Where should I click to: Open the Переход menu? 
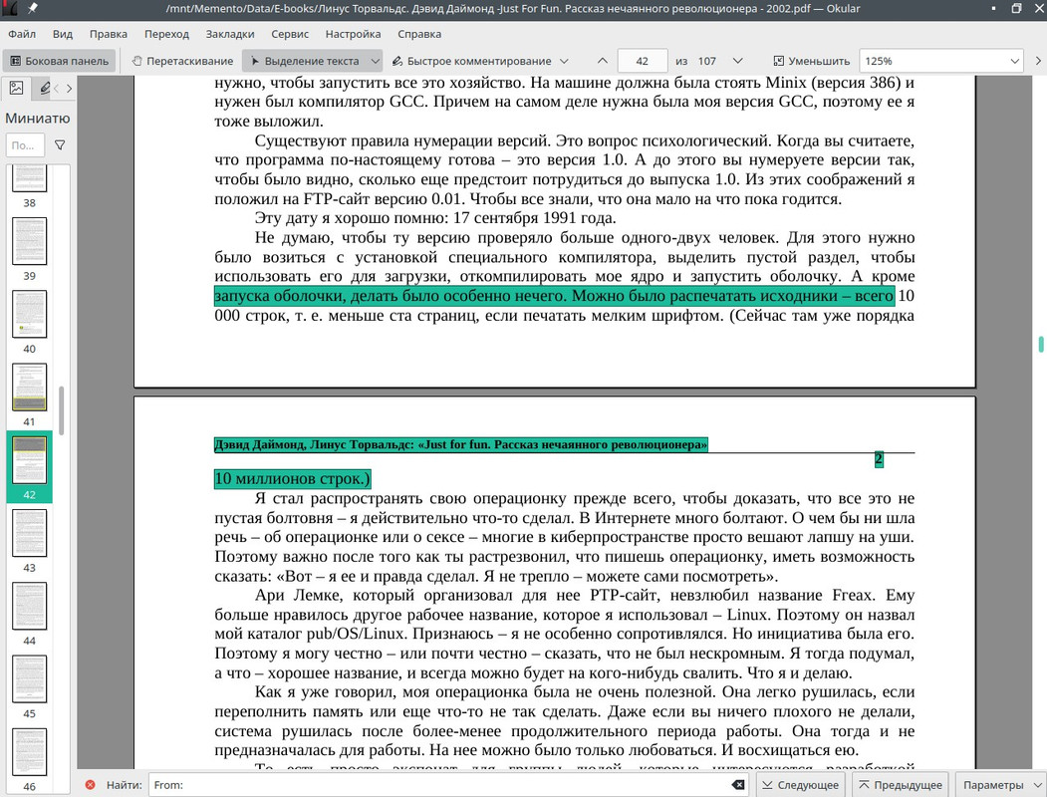[x=166, y=34]
